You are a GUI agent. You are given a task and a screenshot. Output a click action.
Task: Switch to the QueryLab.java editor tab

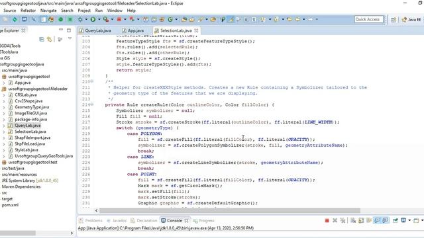click(x=95, y=30)
